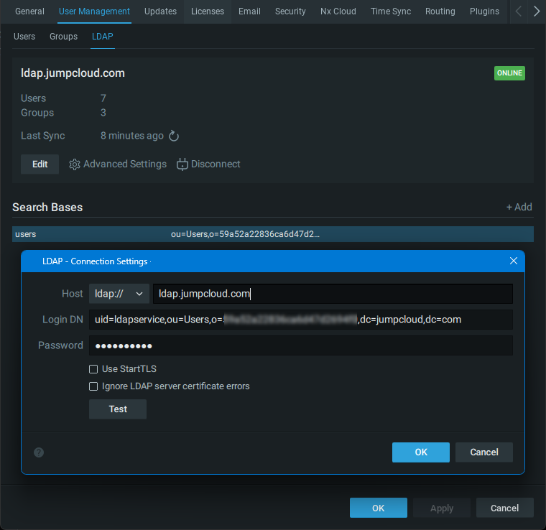Select the Users sub-tab
This screenshot has height=530, width=546.
(24, 37)
